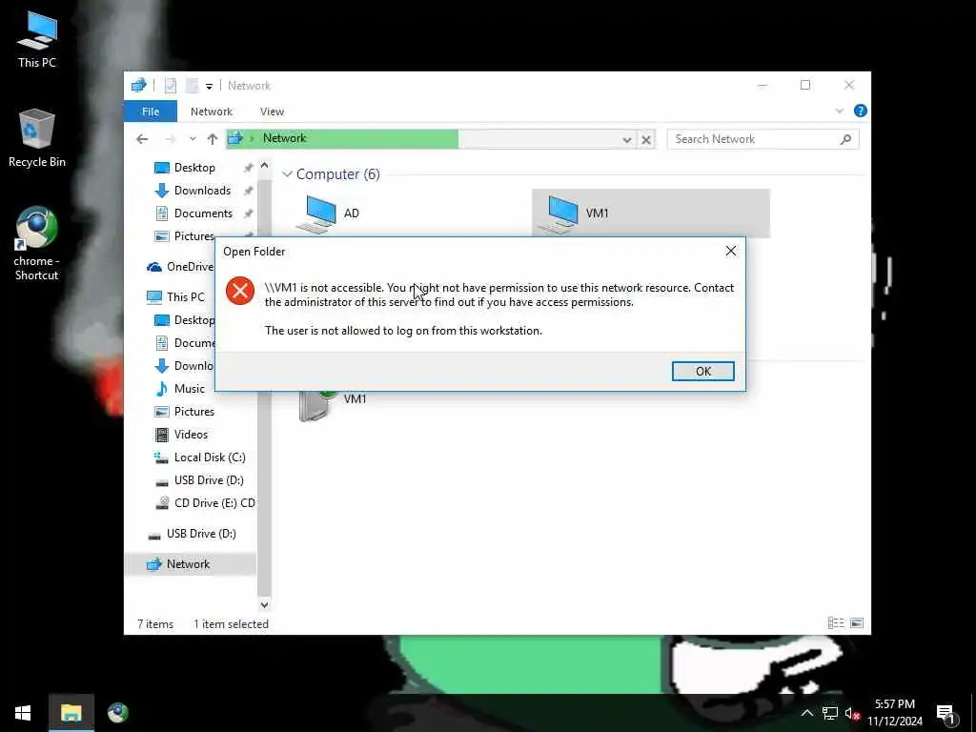This screenshot has height=732, width=976.
Task: Open the recent locations dropdown arrow
Action: pyautogui.click(x=193, y=139)
